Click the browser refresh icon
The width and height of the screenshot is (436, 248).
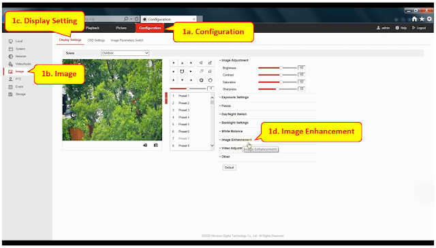tap(136, 19)
